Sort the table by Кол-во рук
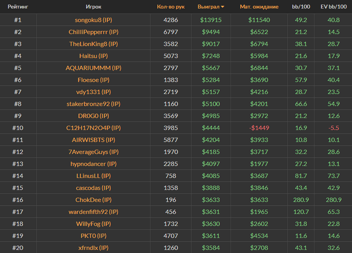 [x=170, y=7]
